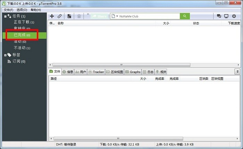The height and width of the screenshot is (149, 243).
Task: Switch to the Graphs tab
Action: 133,72
